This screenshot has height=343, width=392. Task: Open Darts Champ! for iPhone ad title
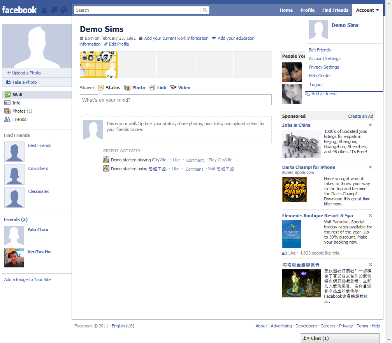308,167
